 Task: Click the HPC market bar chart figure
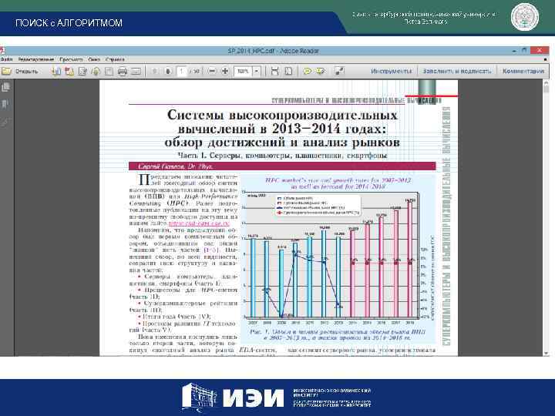tap(337, 257)
